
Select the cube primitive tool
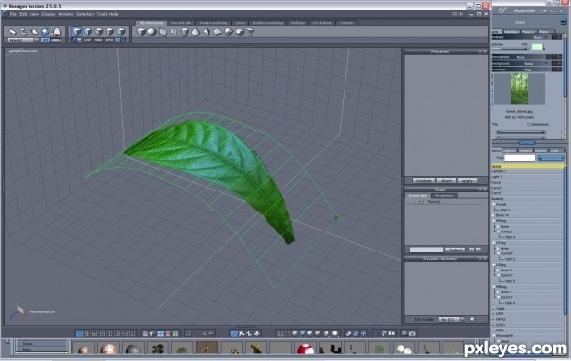pyautogui.click(x=141, y=31)
